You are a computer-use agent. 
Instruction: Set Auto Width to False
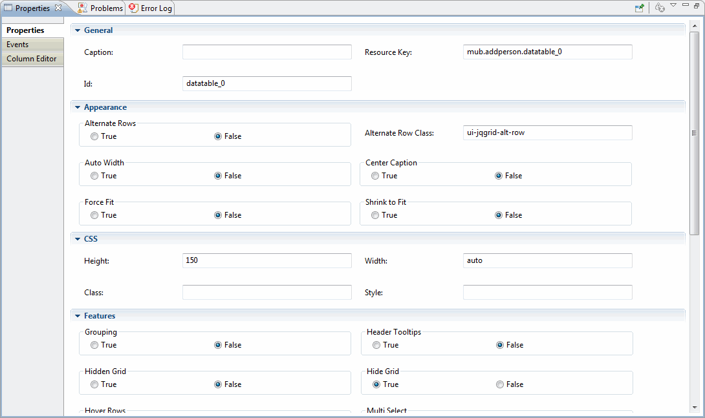(x=218, y=176)
